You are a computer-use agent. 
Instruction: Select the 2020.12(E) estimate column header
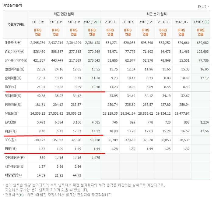(x=93, y=22)
